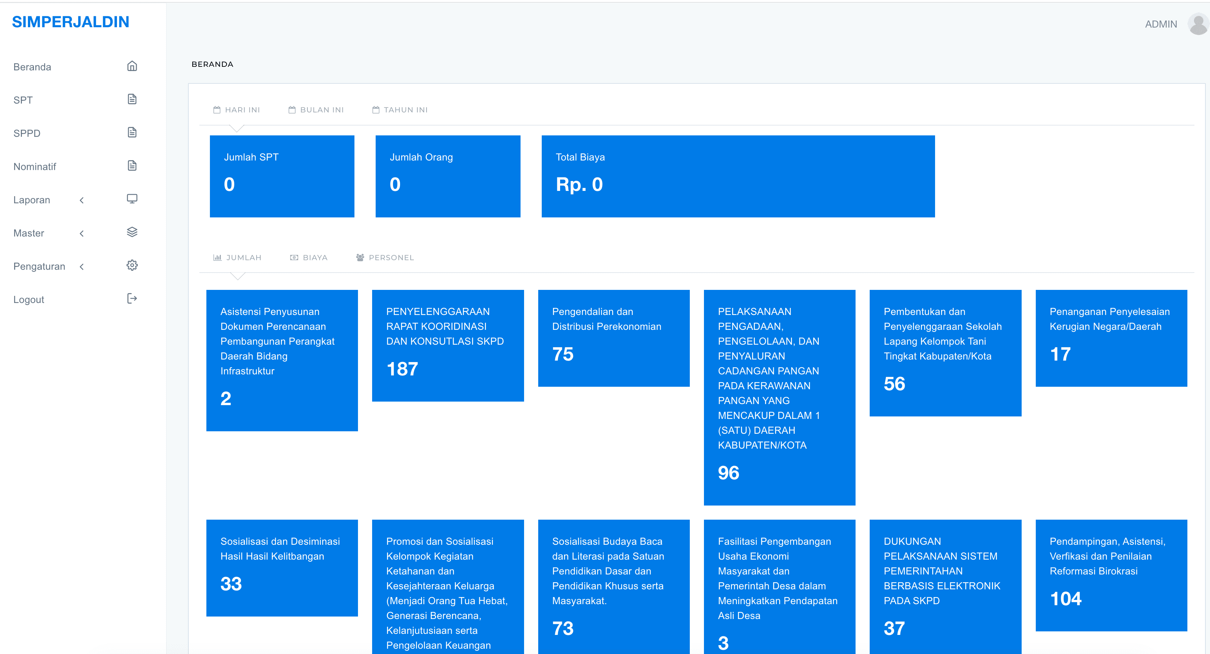The image size is (1210, 654).
Task: Click Pendampingan Reformasi Birokrasi card value 104
Action: click(1066, 599)
